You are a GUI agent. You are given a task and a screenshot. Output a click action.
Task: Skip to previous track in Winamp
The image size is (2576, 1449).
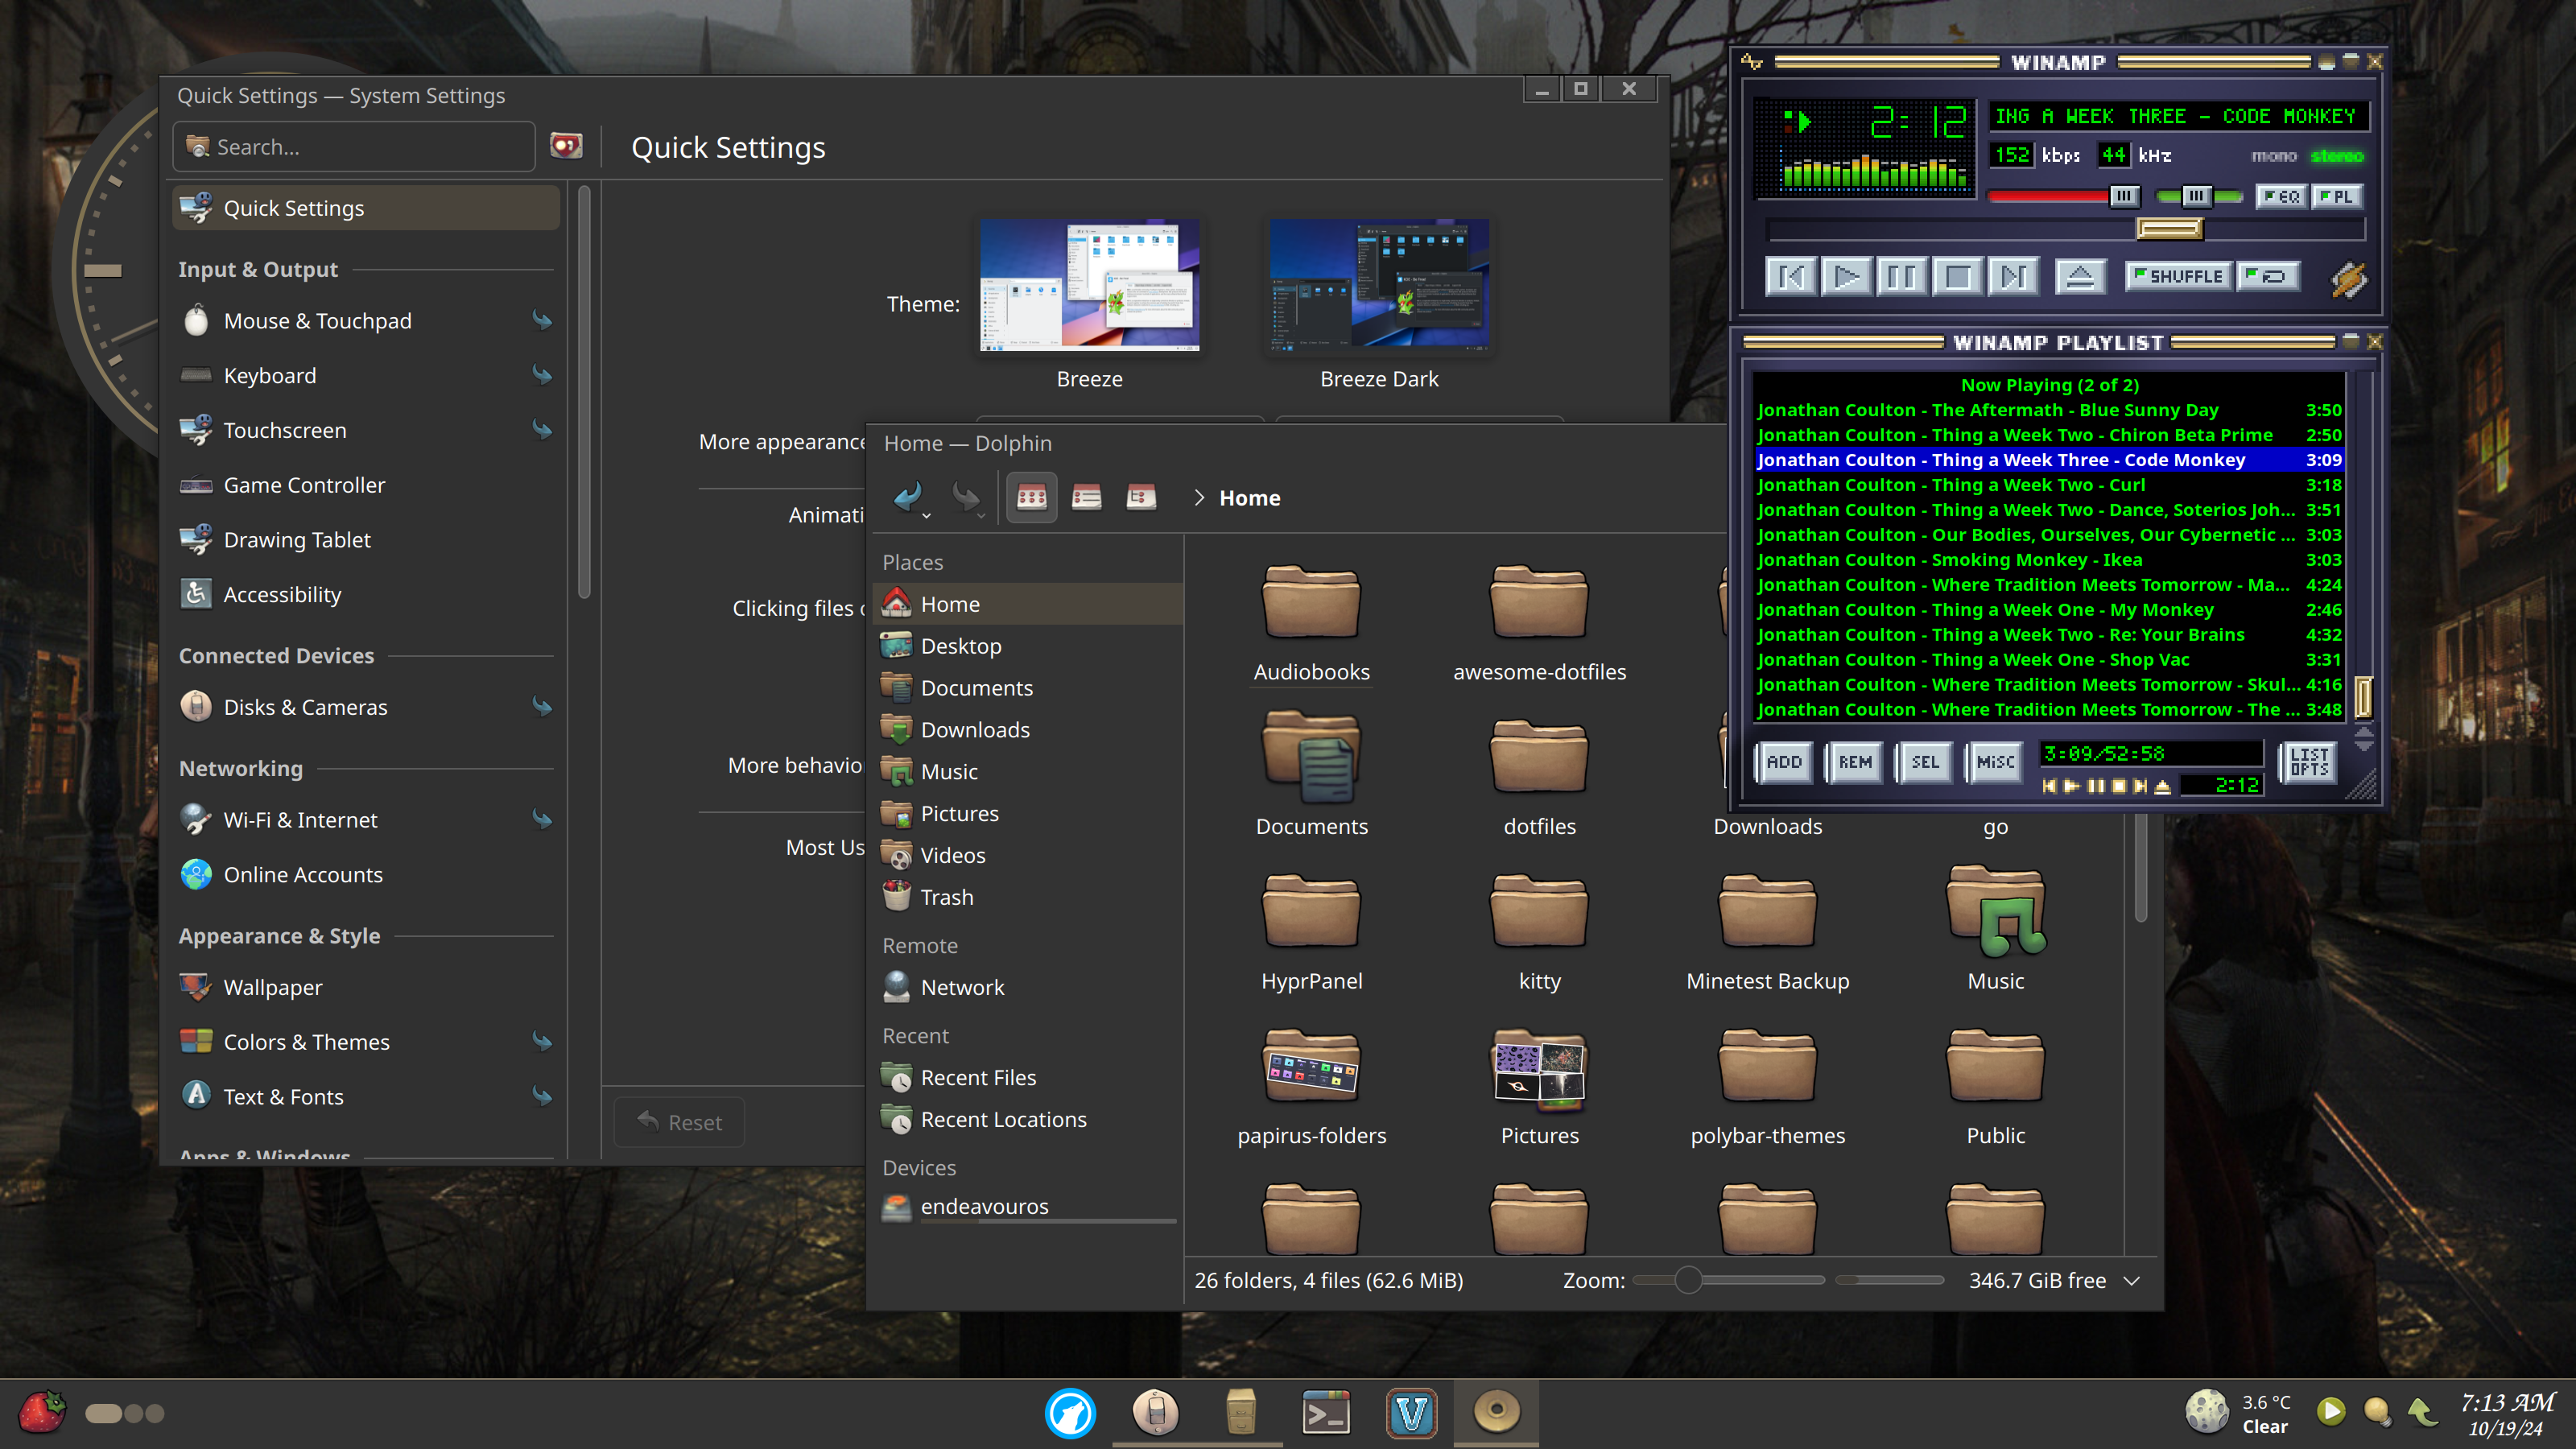(1791, 276)
